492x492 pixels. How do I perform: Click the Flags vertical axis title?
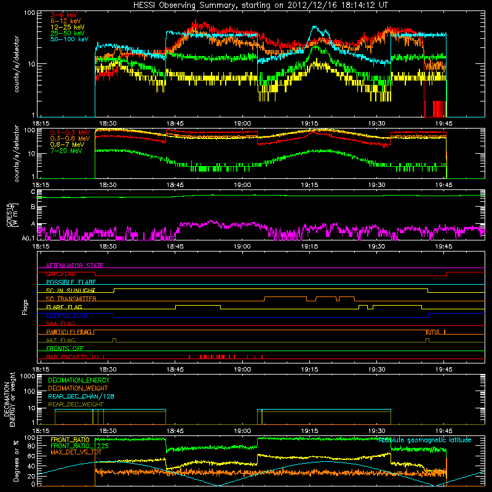click(x=25, y=307)
